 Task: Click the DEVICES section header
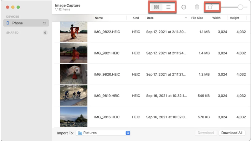pos(12,17)
